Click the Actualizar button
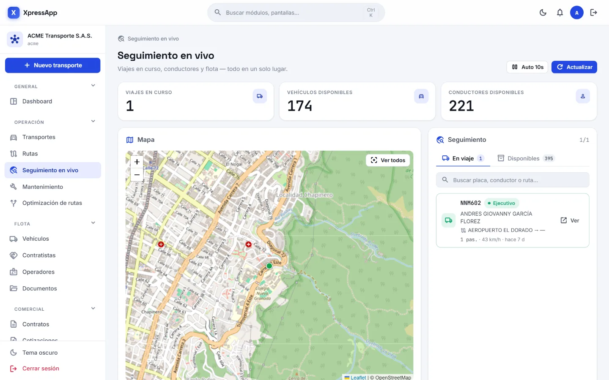Image resolution: width=609 pixels, height=380 pixels. (574, 67)
